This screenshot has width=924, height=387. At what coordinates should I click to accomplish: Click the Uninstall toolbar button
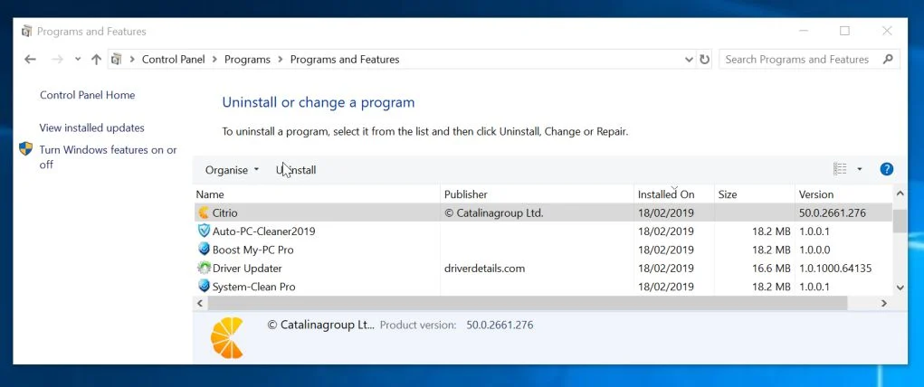[x=296, y=170]
